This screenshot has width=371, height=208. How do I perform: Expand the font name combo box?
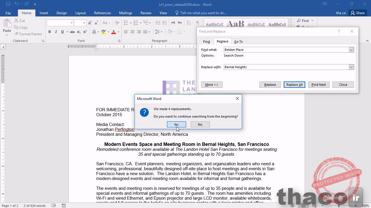pos(72,23)
